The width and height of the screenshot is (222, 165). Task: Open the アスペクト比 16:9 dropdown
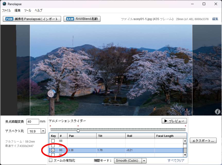coord(36,131)
